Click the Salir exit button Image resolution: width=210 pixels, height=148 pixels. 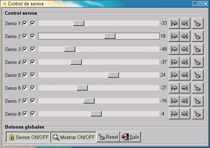pyautogui.click(x=130, y=137)
